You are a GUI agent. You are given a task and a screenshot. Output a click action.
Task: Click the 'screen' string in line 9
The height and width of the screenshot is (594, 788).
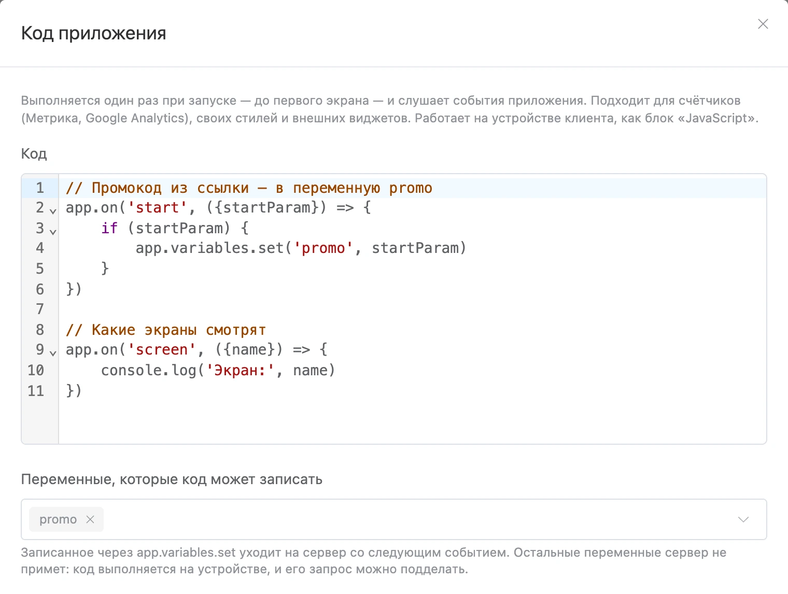coord(162,350)
